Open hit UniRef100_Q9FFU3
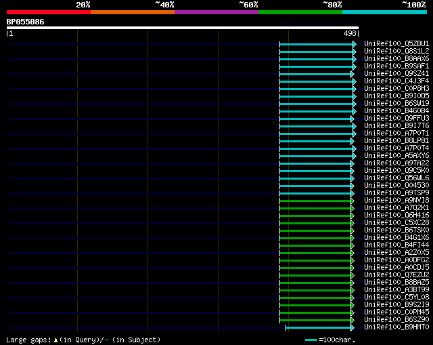 [396, 118]
